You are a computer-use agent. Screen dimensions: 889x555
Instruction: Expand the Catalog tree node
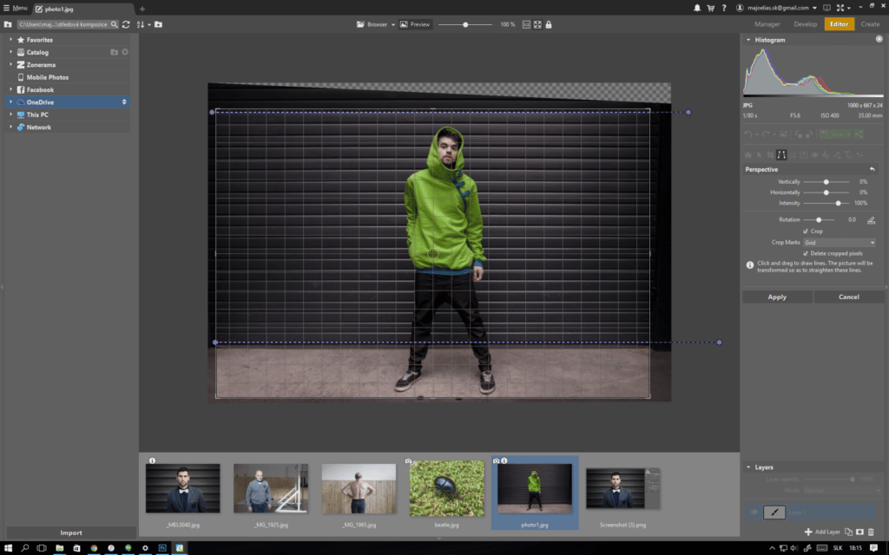[10, 52]
